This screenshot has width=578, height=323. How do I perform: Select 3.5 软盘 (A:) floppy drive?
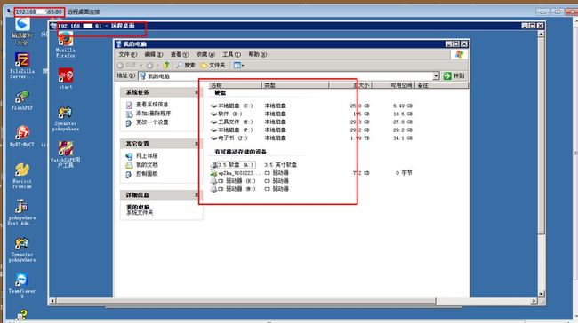point(233,165)
